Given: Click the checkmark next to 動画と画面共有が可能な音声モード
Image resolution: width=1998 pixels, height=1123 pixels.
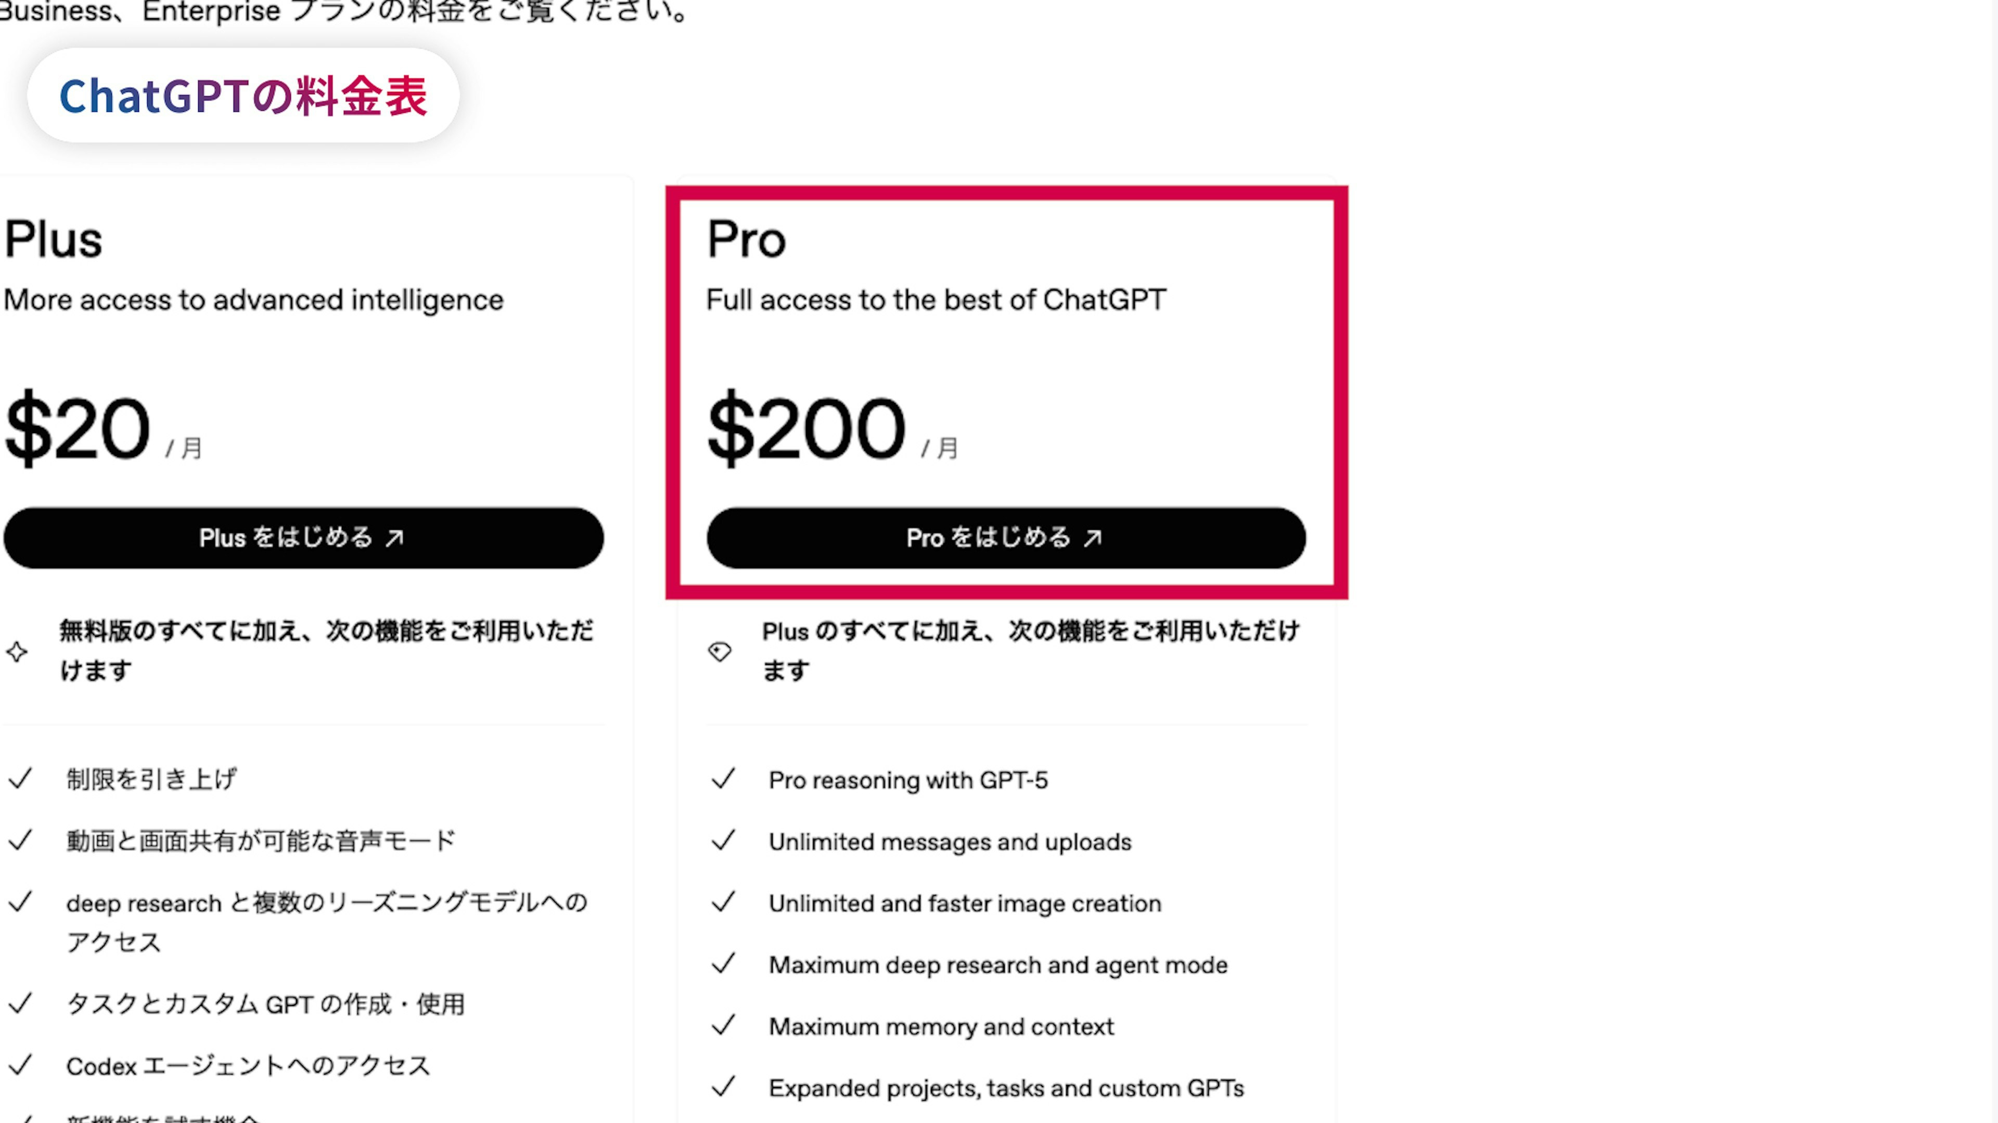Looking at the screenshot, I should 20,840.
